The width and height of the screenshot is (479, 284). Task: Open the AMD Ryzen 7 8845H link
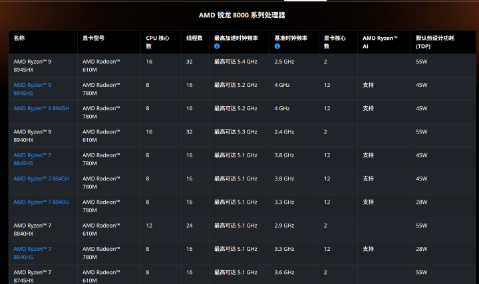(41, 178)
